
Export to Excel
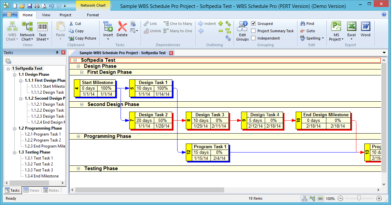coord(351,31)
